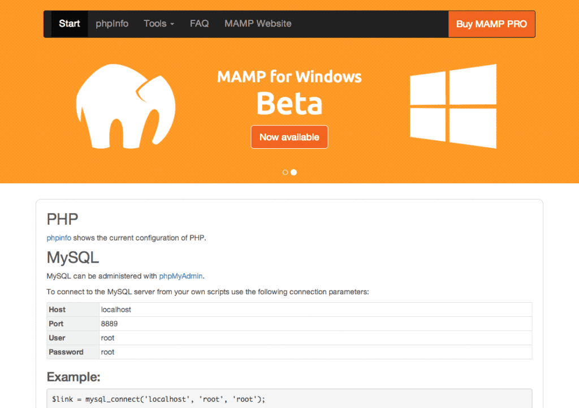Screen dimensions: 579x408
Task: Click the Windows logo in the banner
Action: pyautogui.click(x=453, y=106)
